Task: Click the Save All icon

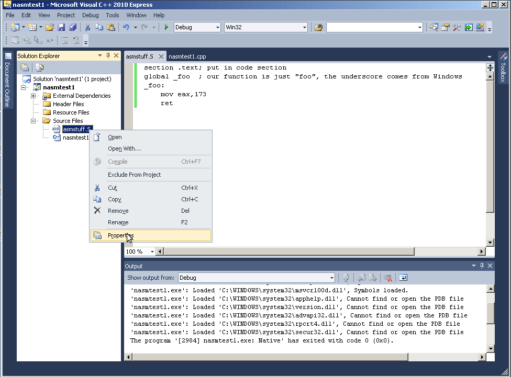Action: click(x=72, y=27)
